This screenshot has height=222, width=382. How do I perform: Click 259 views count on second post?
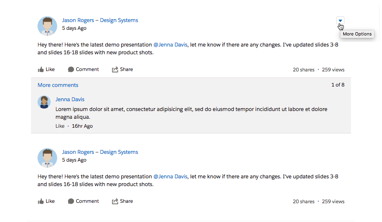pos(333,202)
